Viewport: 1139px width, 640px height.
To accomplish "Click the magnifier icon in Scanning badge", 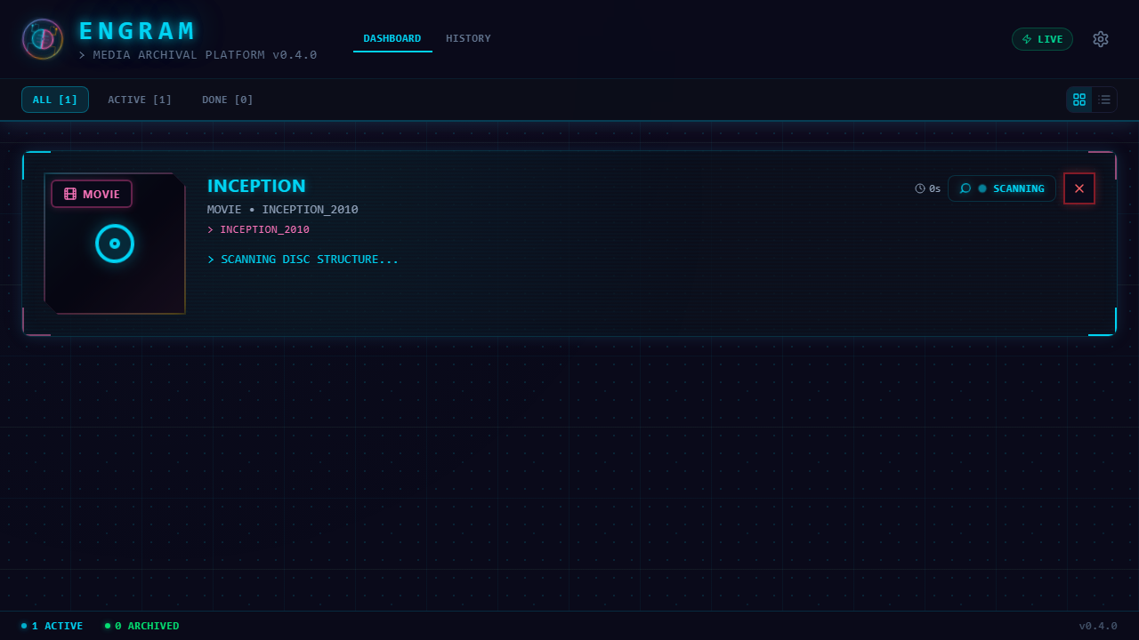I will [965, 188].
